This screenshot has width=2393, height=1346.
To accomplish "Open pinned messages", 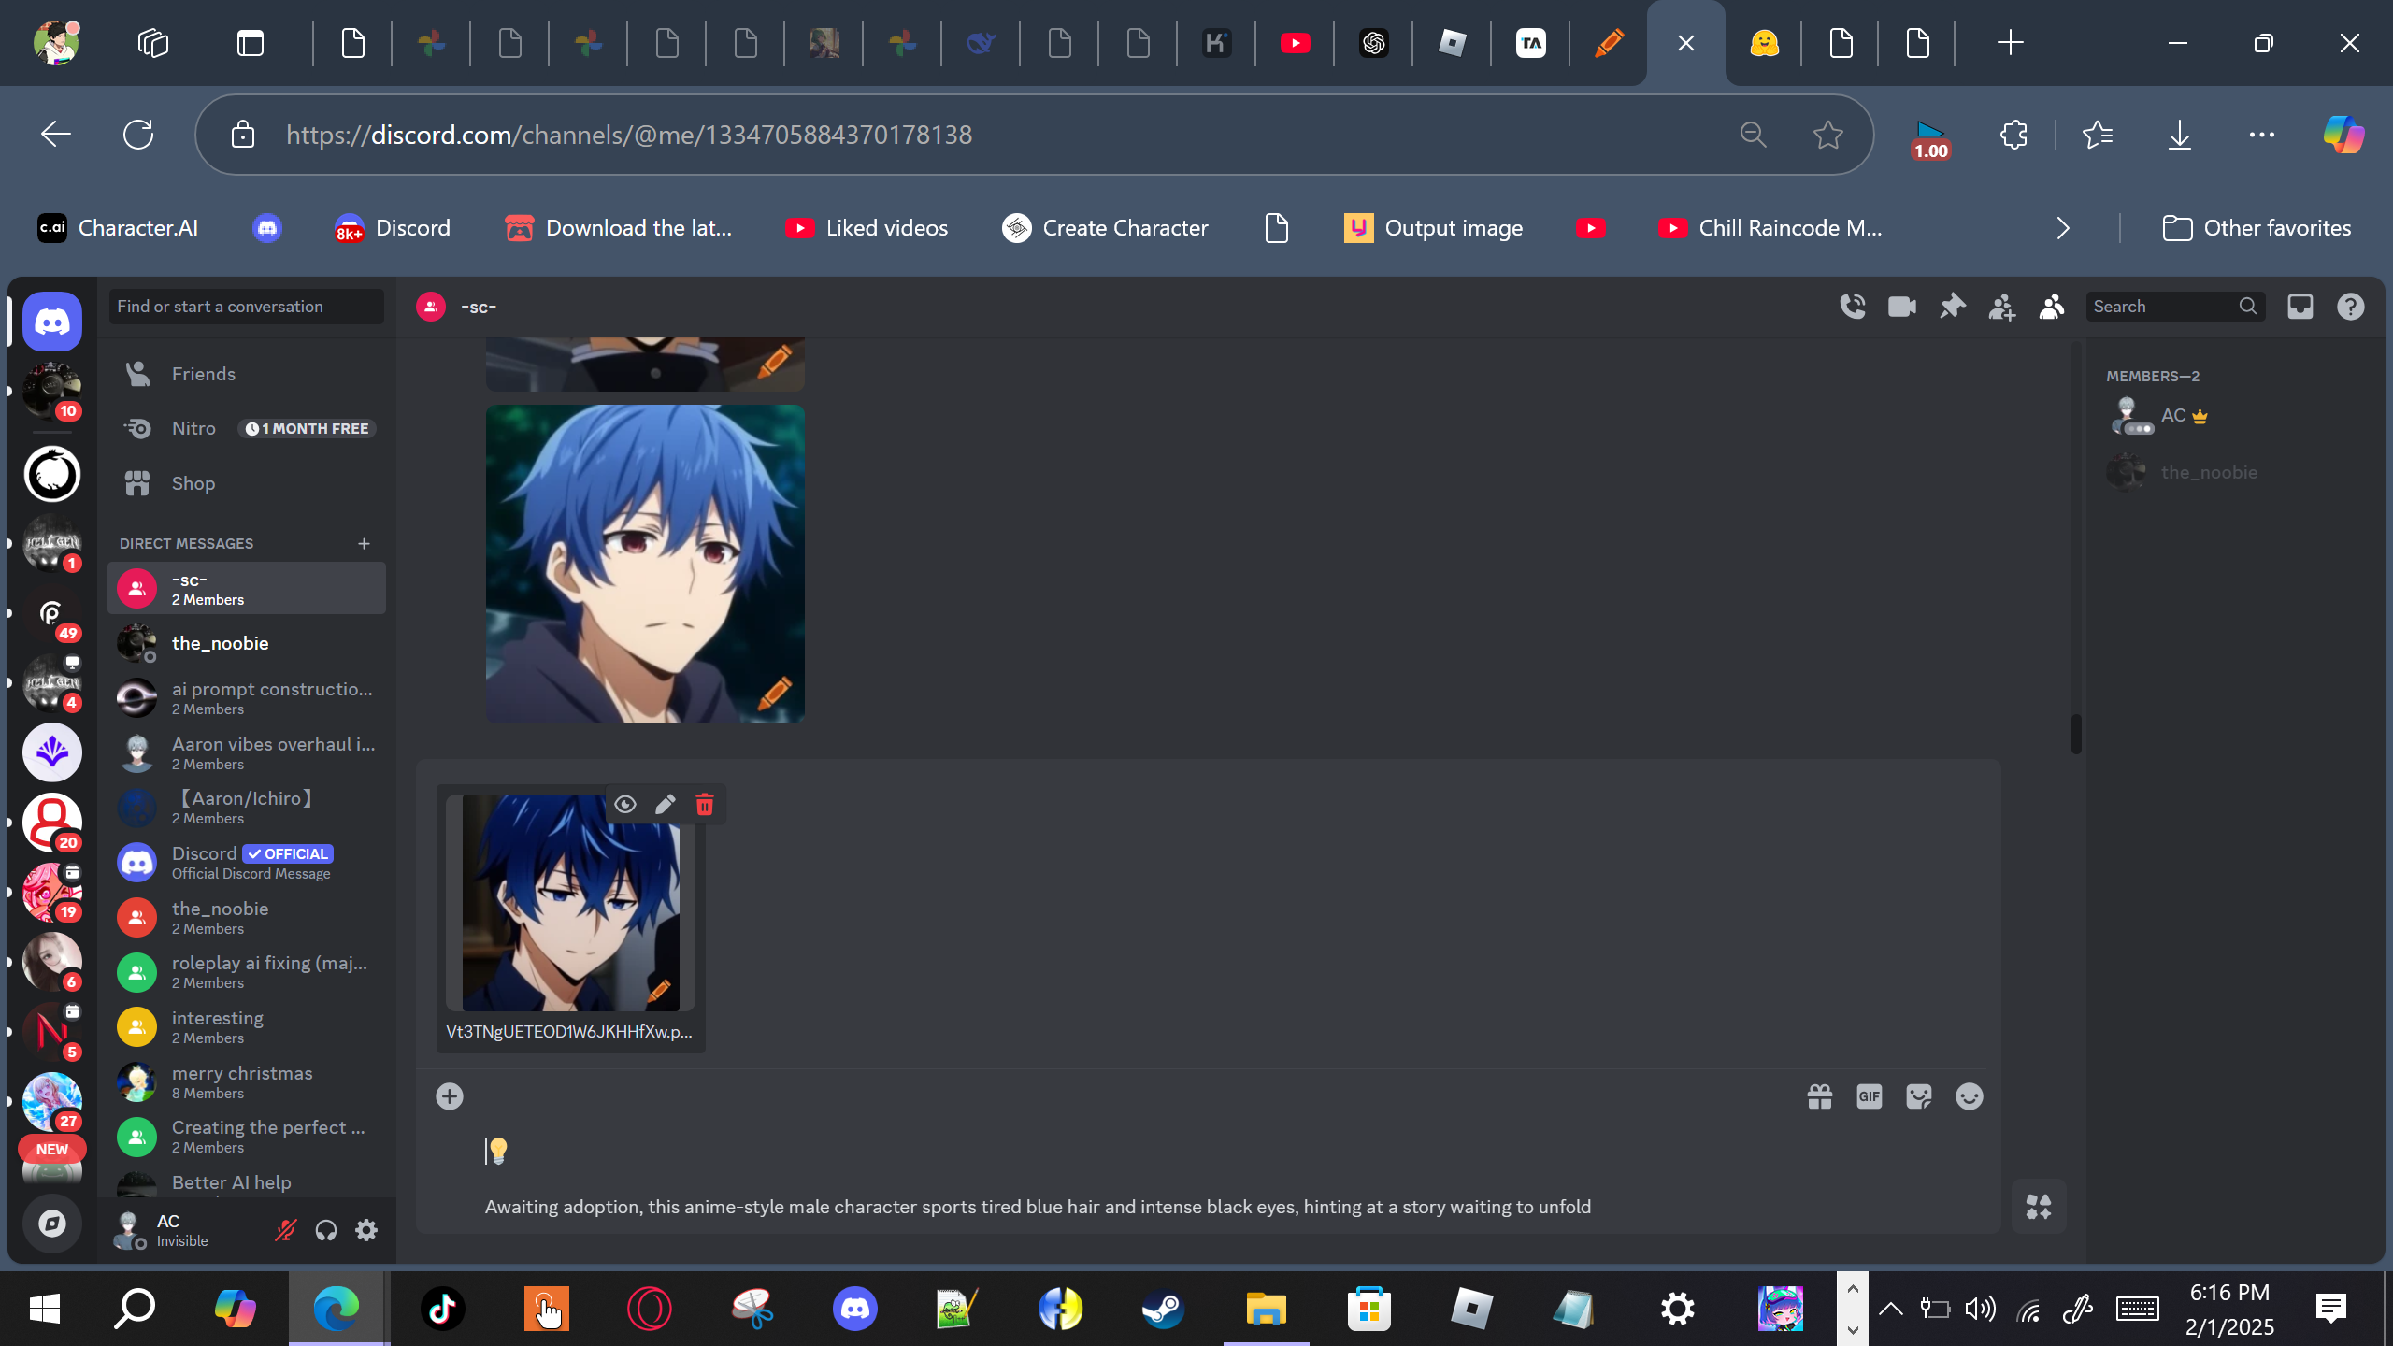I will 1952,307.
